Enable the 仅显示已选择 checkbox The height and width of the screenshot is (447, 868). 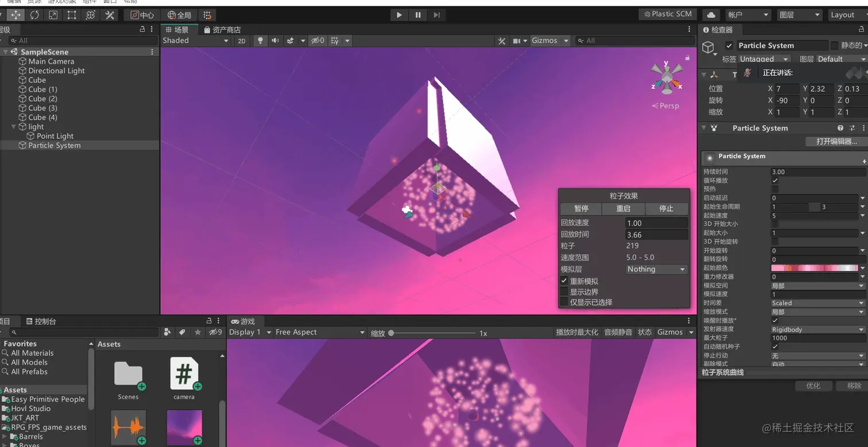pyautogui.click(x=564, y=302)
